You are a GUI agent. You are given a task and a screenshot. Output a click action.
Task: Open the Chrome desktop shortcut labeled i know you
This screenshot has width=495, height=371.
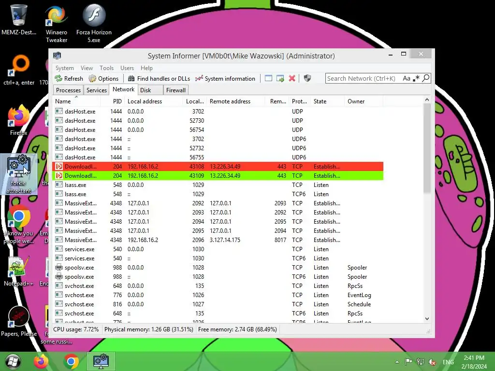(x=19, y=224)
